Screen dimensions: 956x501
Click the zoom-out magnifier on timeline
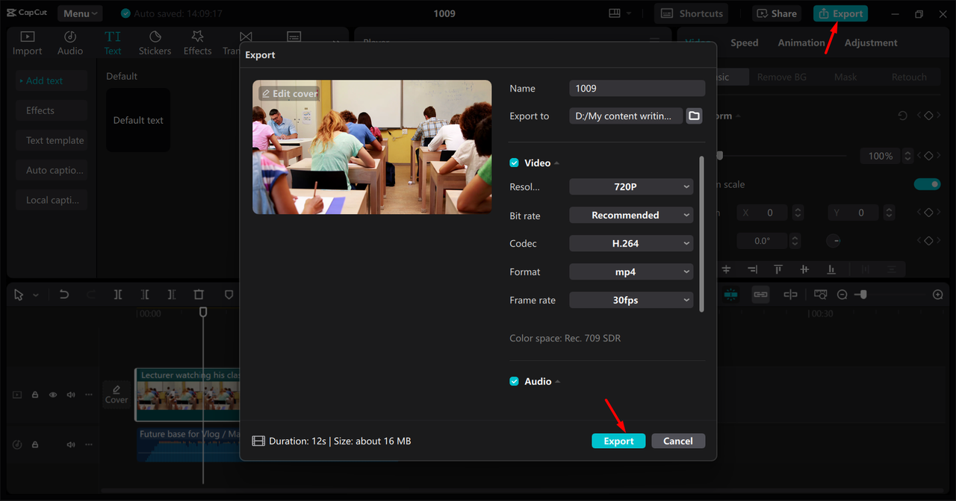pos(842,294)
